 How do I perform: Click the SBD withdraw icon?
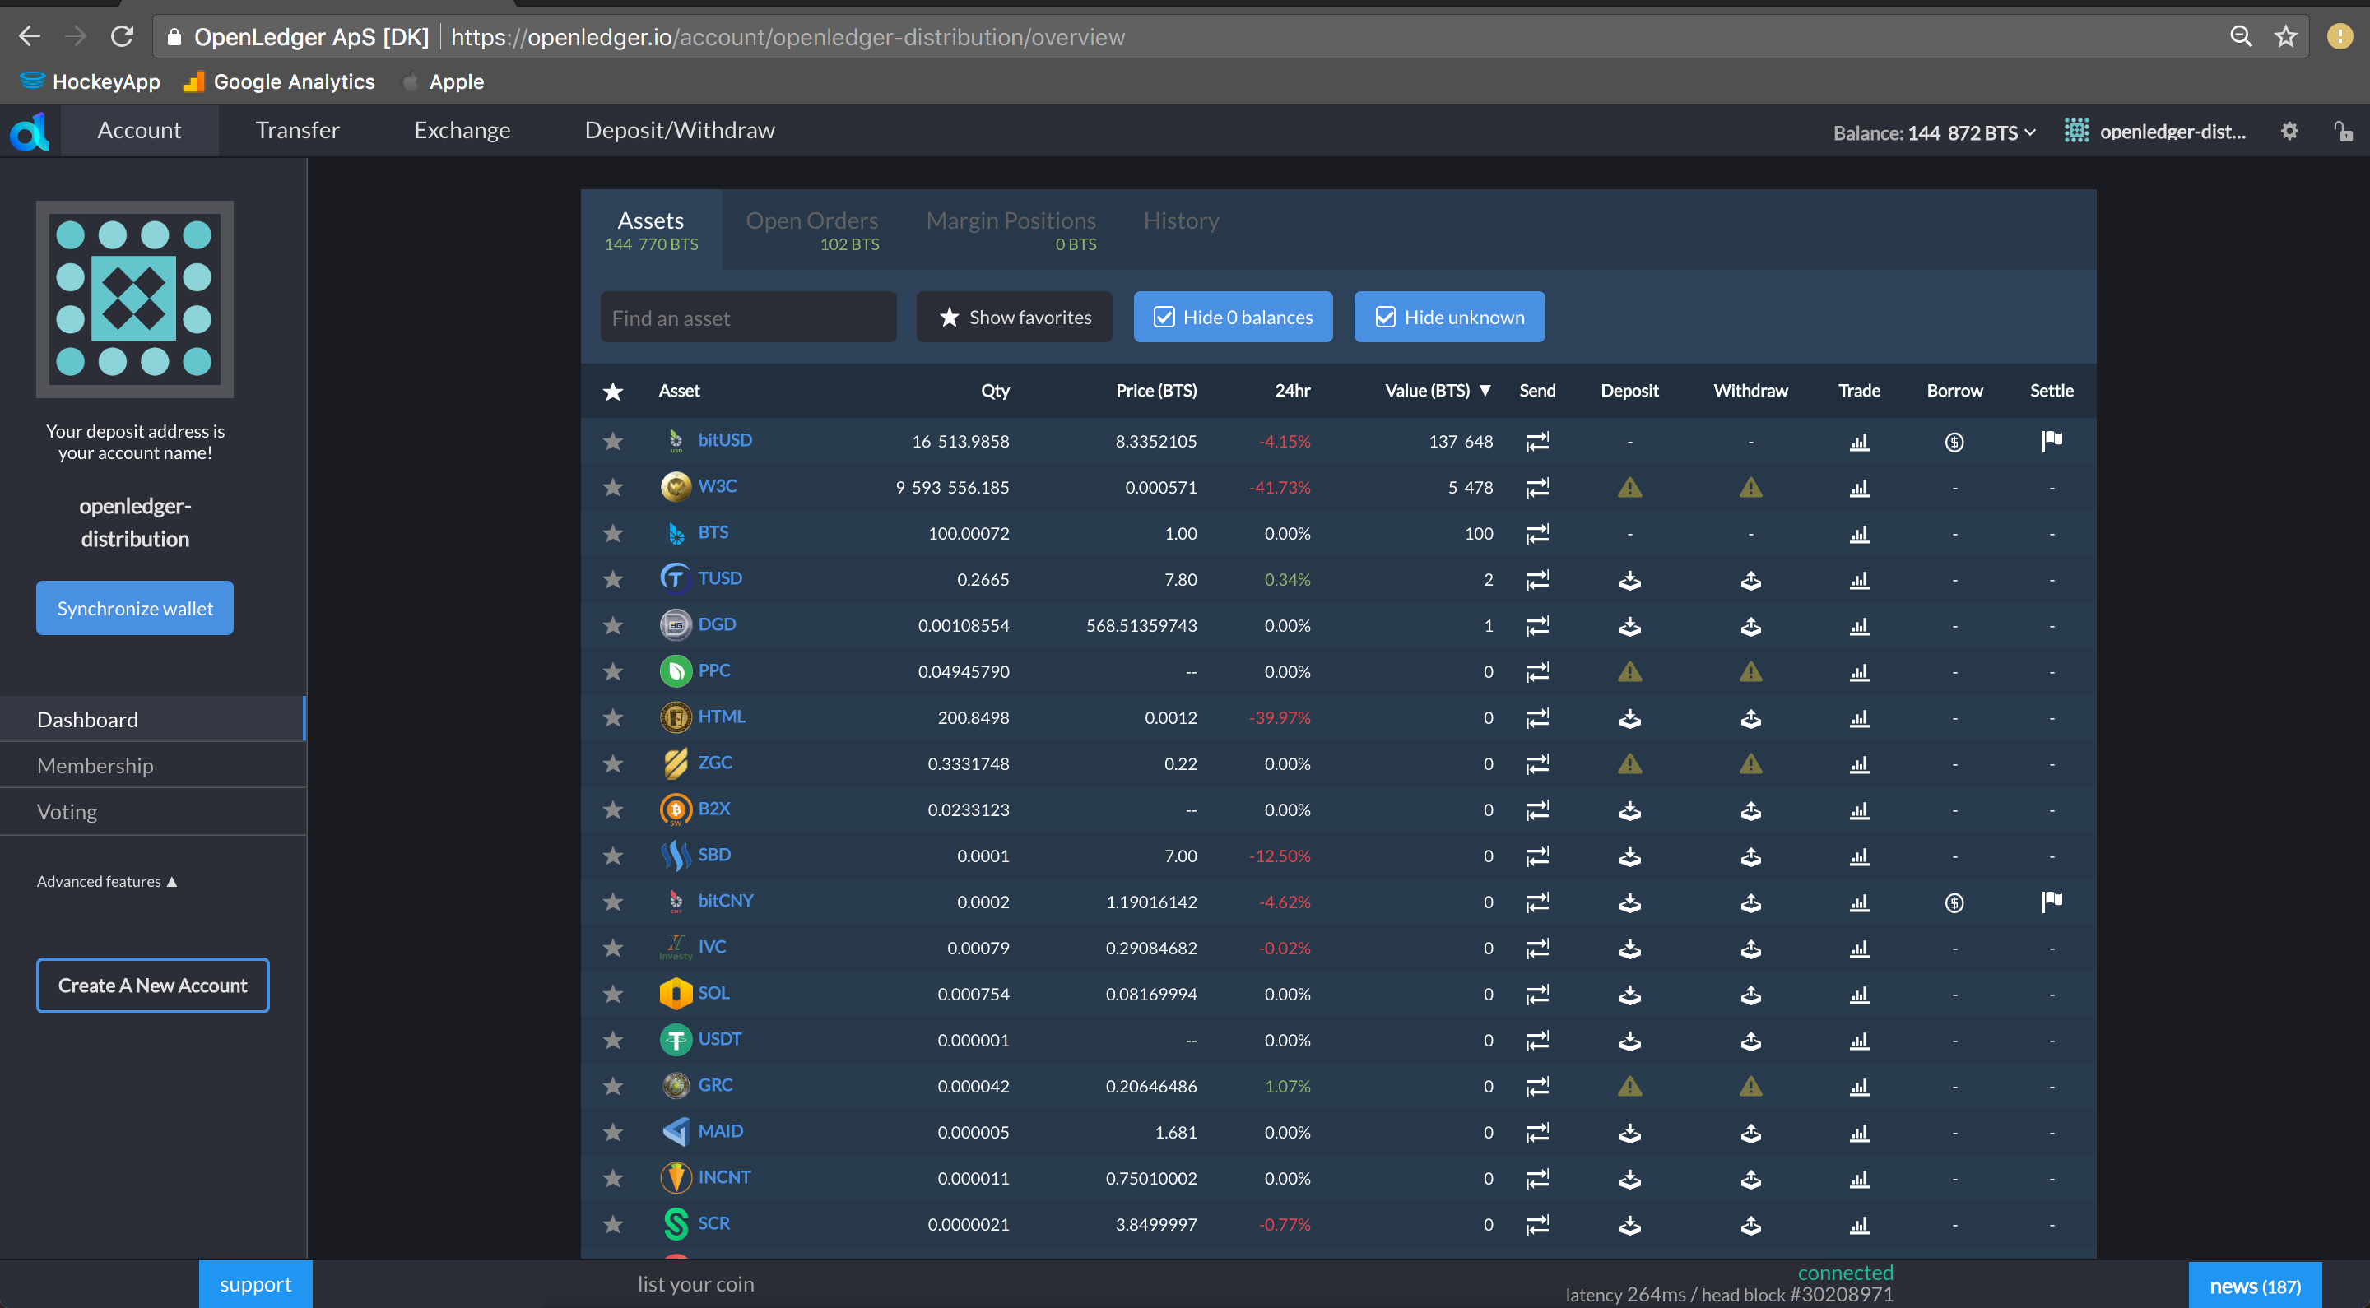1750,856
